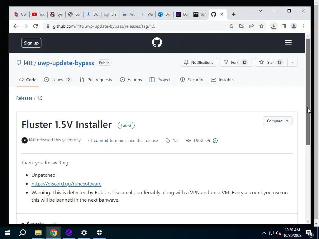This screenshot has height=239, width=319.
Task: Click the Releases breadcrumb link
Action: click(x=24, y=98)
